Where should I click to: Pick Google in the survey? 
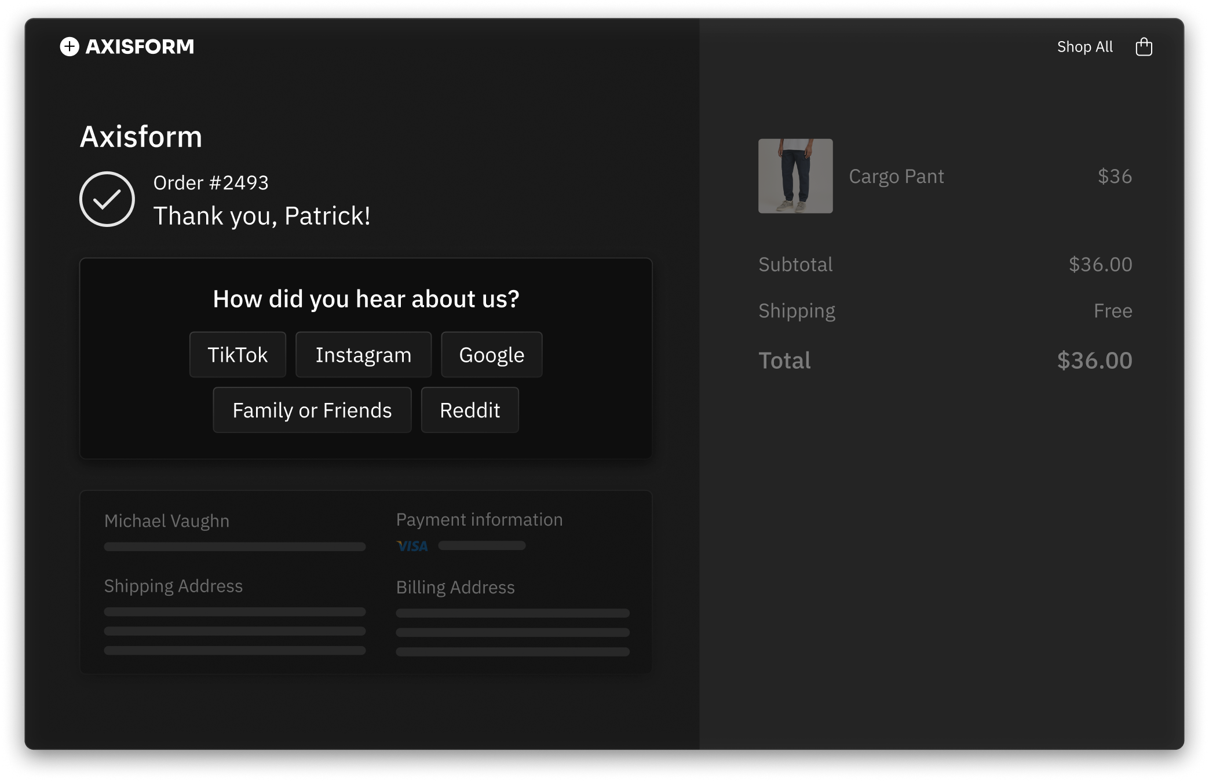[491, 354]
